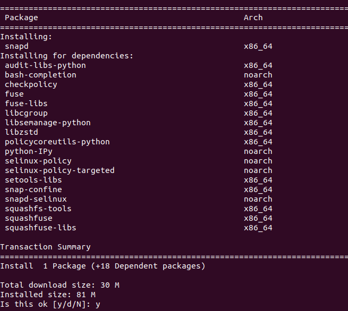Select the 'Package' column header text
The height and width of the screenshot is (311, 348).
pos(21,18)
